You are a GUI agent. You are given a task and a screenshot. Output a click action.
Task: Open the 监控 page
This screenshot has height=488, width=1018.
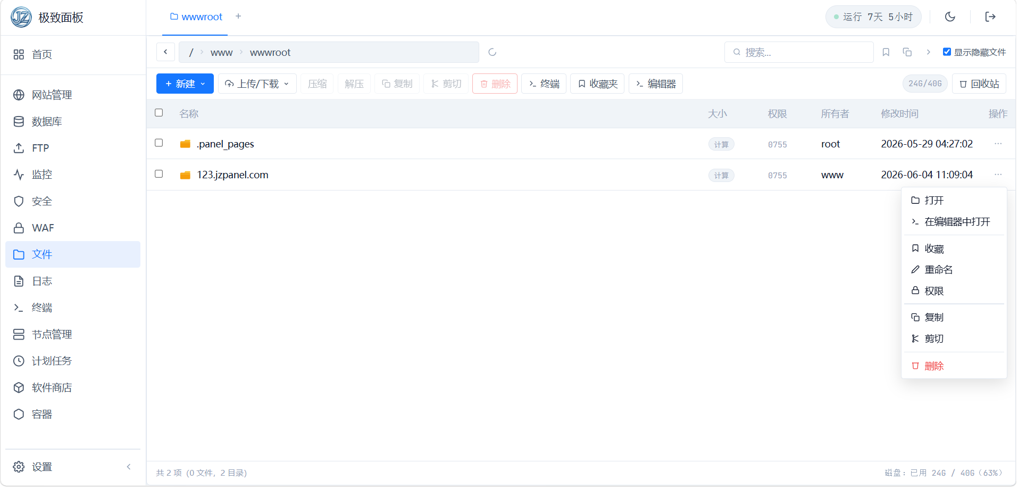click(73, 175)
